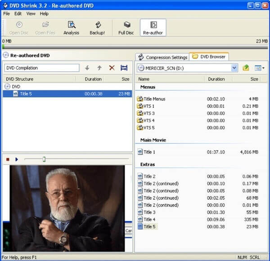Viewport: 270px width, 261px height.
Task: Delete selected title with red X icon
Action: click(x=112, y=68)
